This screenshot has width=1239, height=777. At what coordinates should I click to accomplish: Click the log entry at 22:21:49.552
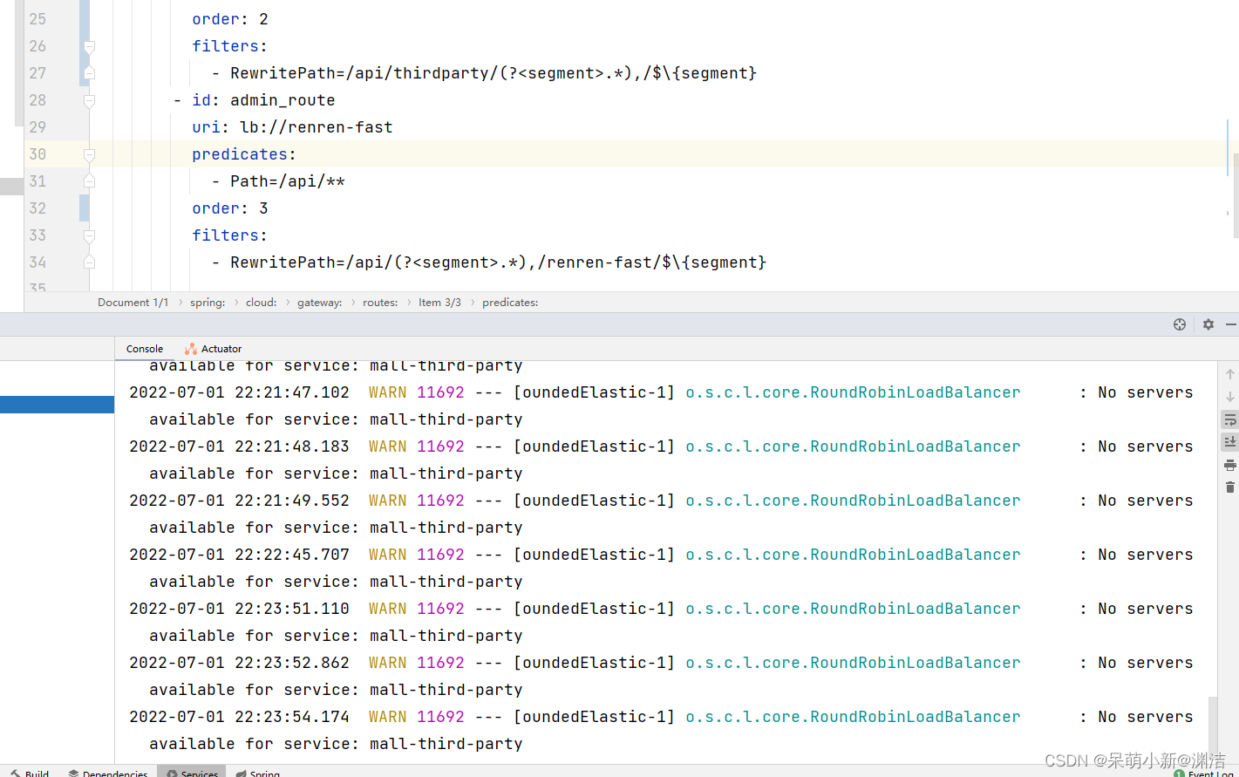tap(661, 501)
